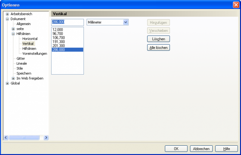Open the Gitter settings page
Screen dimensions: 241x155
[x=21, y=59]
